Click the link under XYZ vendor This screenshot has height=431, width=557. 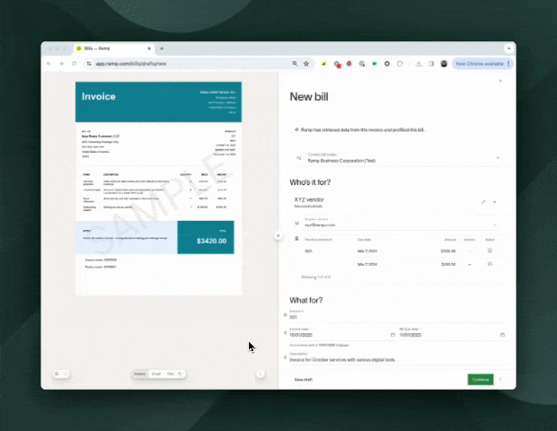tap(308, 207)
